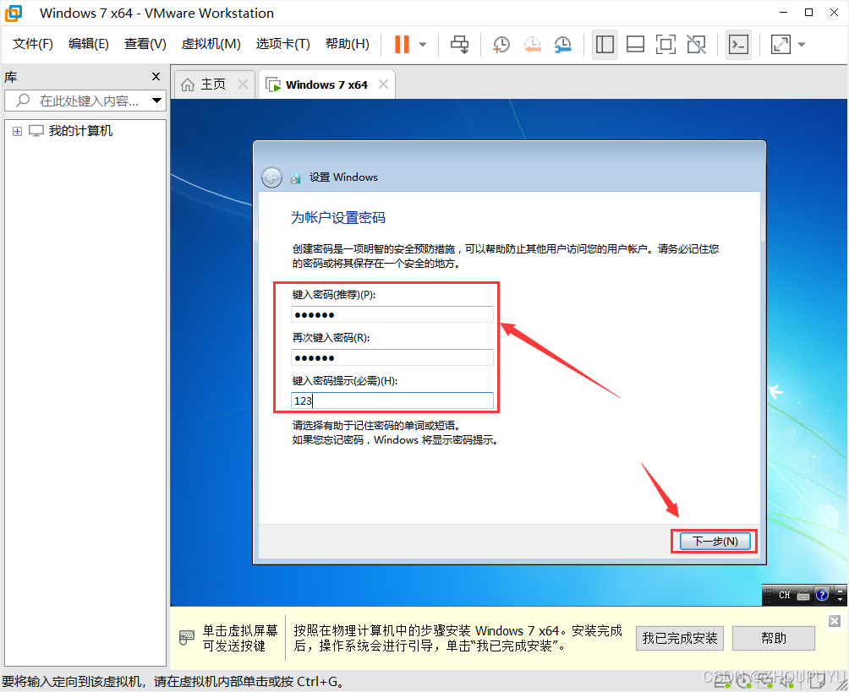849x692 pixels.
Task: Enter full screen mode icon
Action: (666, 45)
